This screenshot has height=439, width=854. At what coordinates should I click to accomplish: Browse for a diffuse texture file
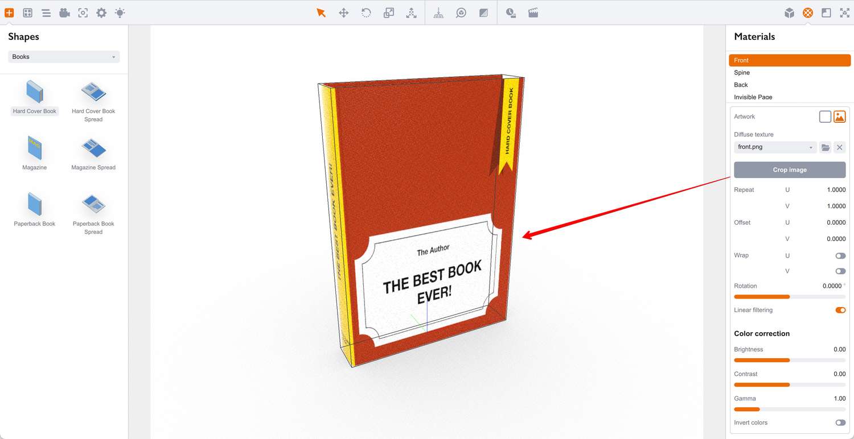(826, 147)
